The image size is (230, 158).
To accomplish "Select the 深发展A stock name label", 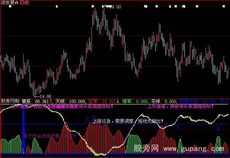I will coord(9,2).
